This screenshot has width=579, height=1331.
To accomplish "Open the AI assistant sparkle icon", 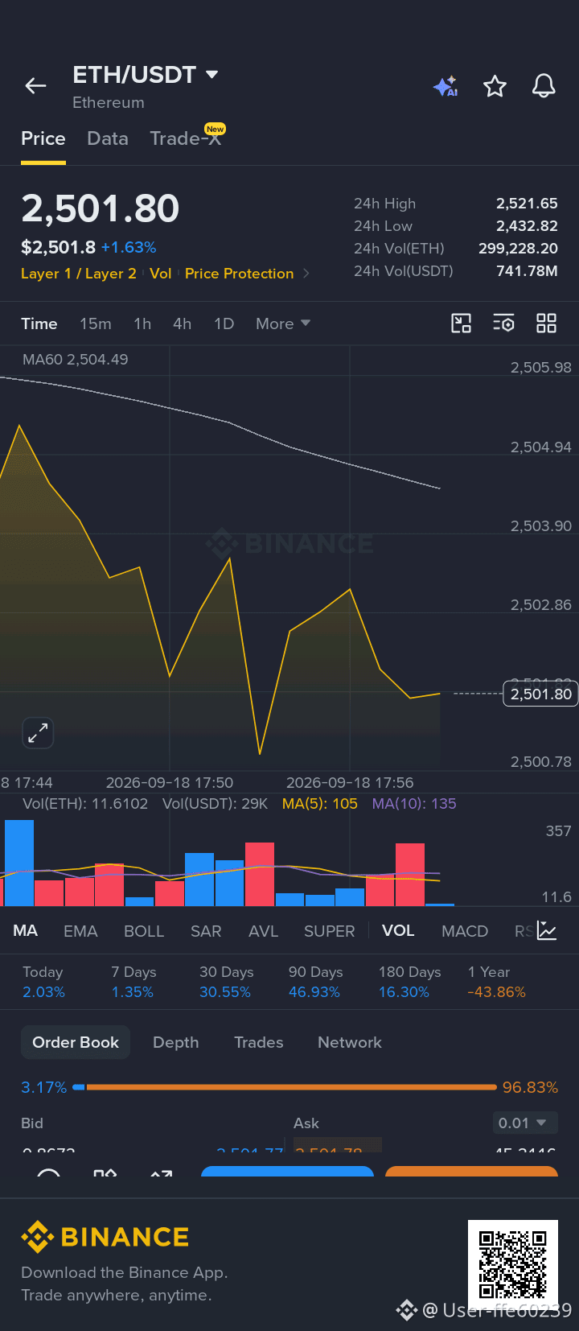I will [x=446, y=85].
